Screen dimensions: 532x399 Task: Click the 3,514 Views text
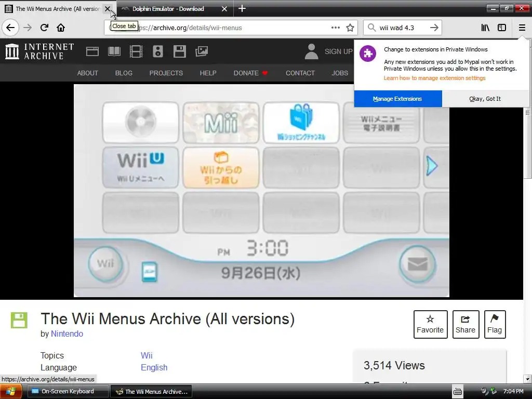394,365
